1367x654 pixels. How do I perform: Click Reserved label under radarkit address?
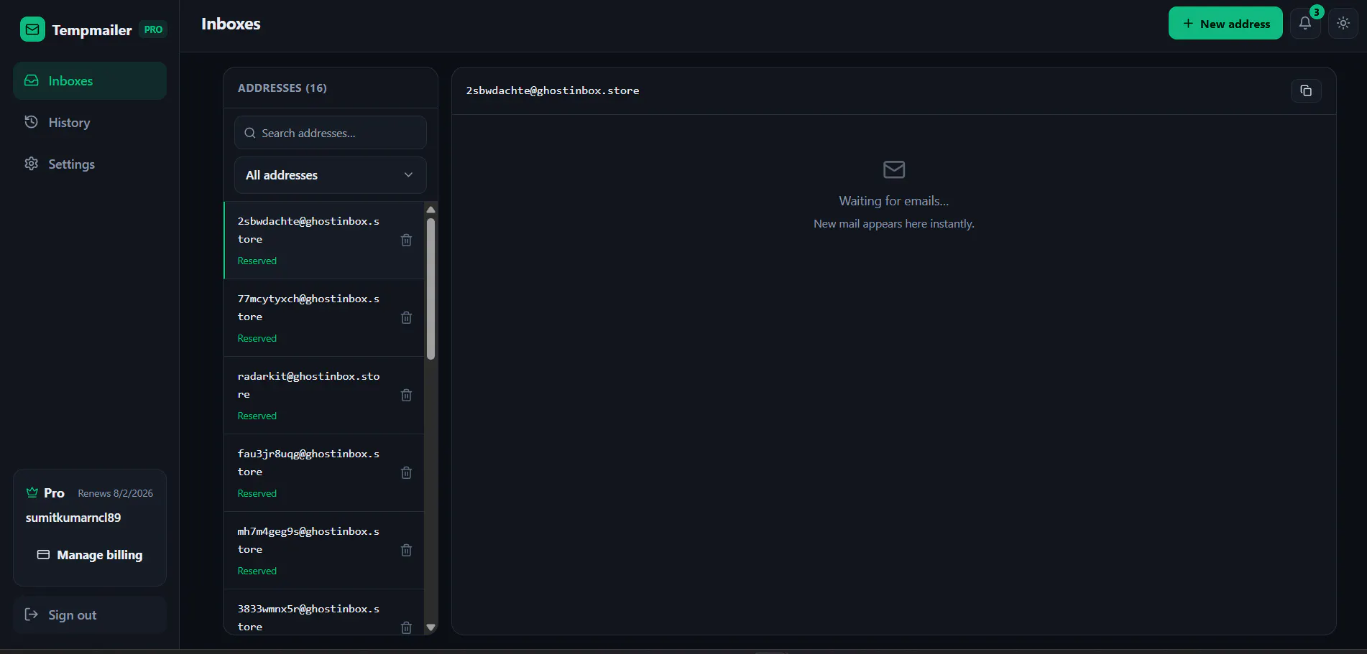[x=257, y=416]
